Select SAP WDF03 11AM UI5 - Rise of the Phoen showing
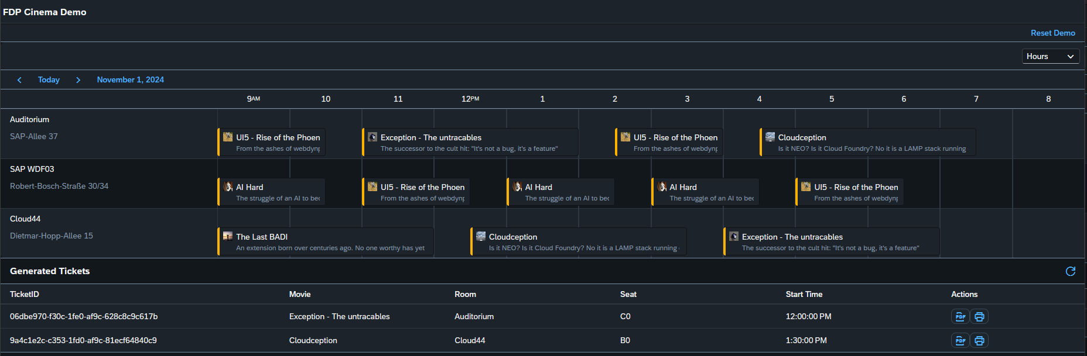Screen dimensions: 1087x356 416,192
